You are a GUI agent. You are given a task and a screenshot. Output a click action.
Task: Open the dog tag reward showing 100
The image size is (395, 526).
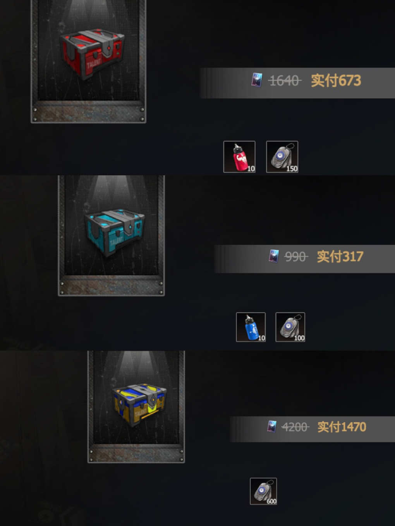coord(290,327)
